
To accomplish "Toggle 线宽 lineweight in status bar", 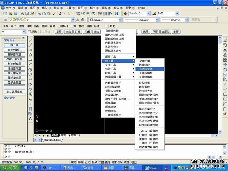I will (127, 162).
